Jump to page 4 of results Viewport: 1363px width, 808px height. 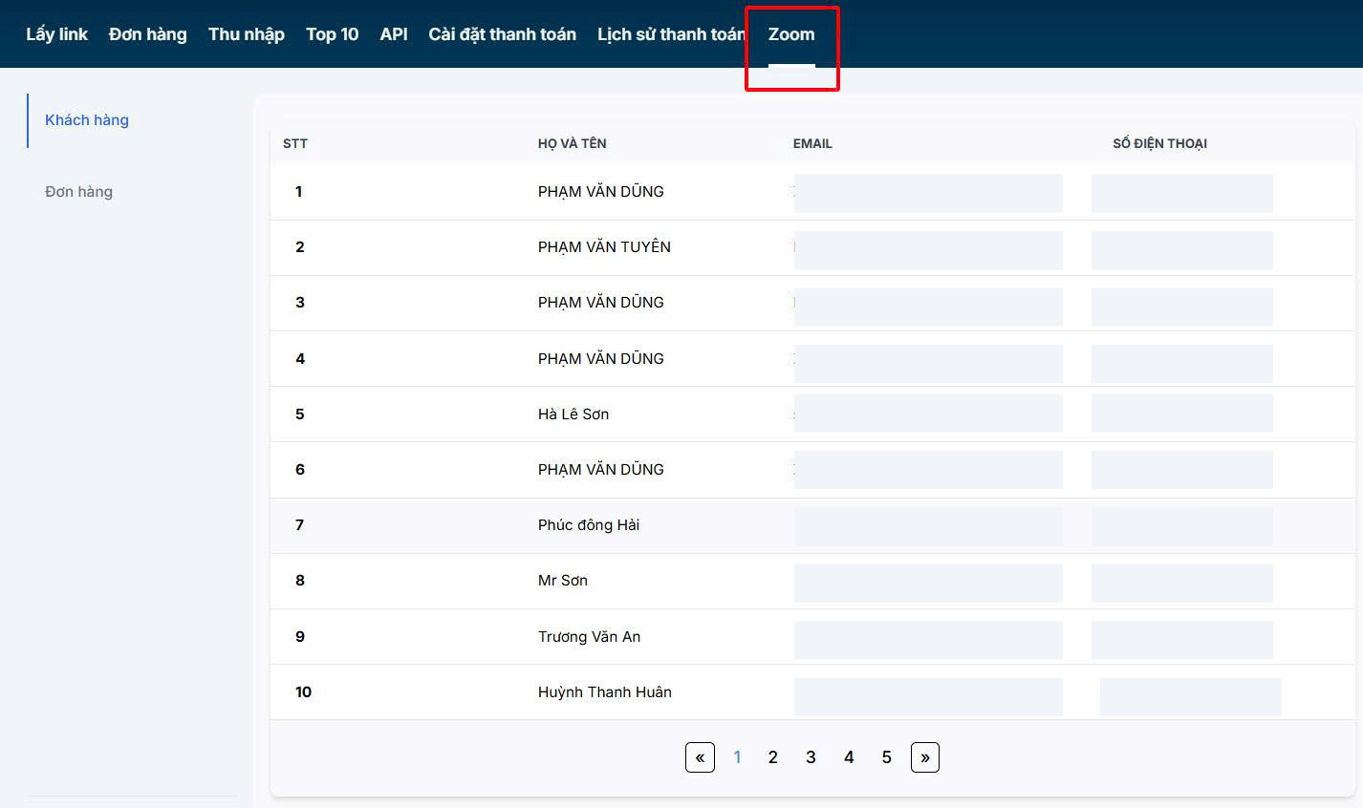(849, 757)
